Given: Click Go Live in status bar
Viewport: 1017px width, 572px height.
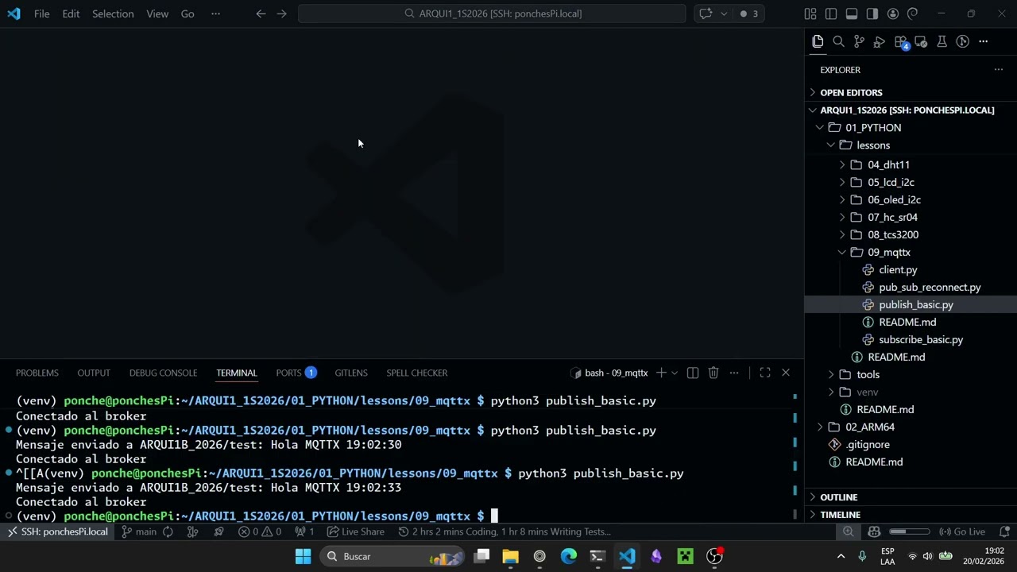Looking at the screenshot, I should [x=962, y=531].
